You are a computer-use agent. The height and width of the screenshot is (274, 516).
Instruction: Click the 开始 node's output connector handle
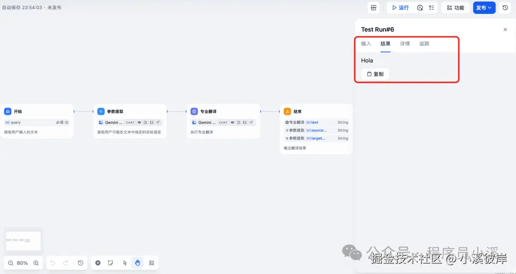coord(74,111)
